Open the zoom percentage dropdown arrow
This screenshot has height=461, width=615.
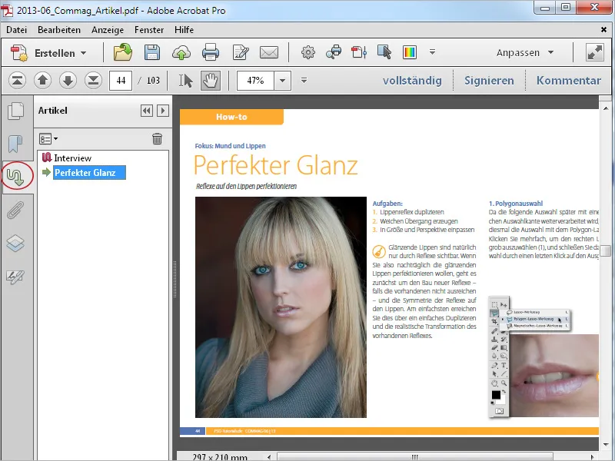click(282, 81)
